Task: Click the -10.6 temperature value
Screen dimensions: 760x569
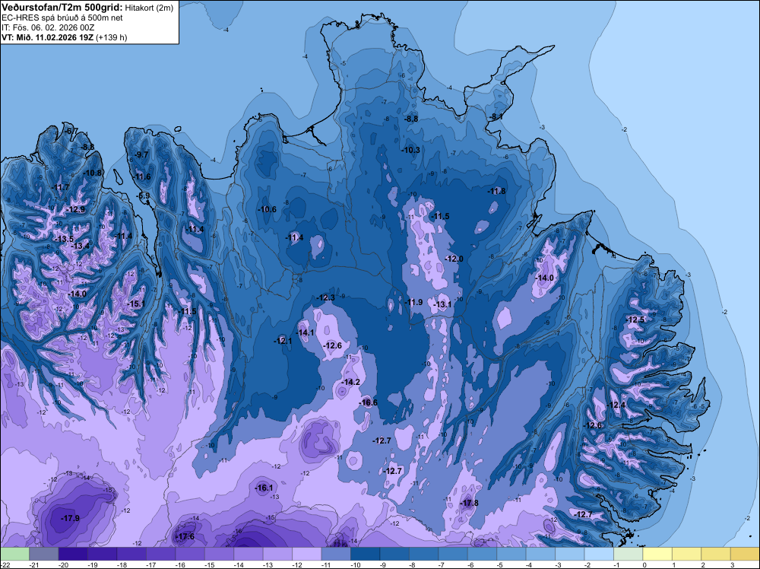Action: coord(267,209)
